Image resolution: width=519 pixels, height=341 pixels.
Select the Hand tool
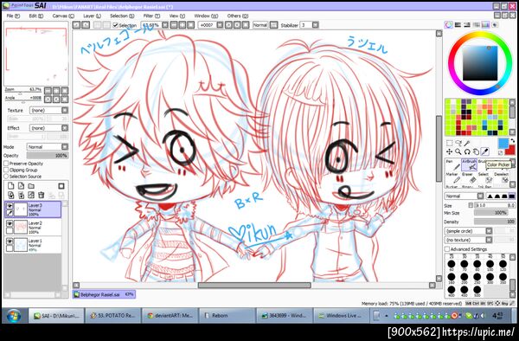pyautogui.click(x=476, y=151)
